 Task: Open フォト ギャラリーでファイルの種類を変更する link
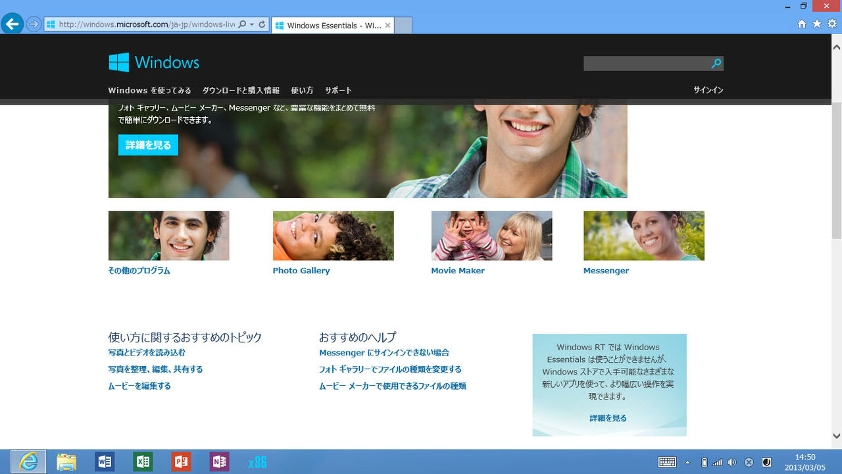tap(390, 369)
